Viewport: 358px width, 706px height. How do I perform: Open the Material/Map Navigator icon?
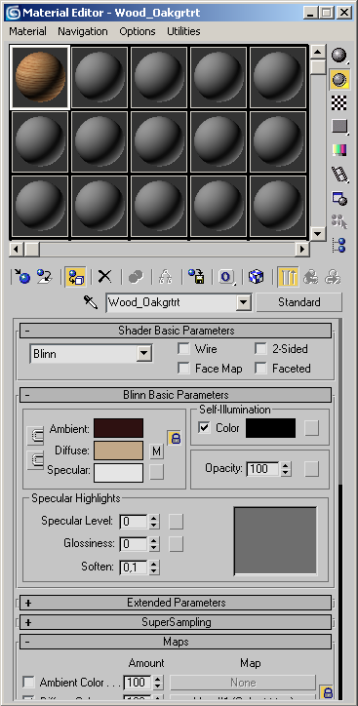click(340, 245)
